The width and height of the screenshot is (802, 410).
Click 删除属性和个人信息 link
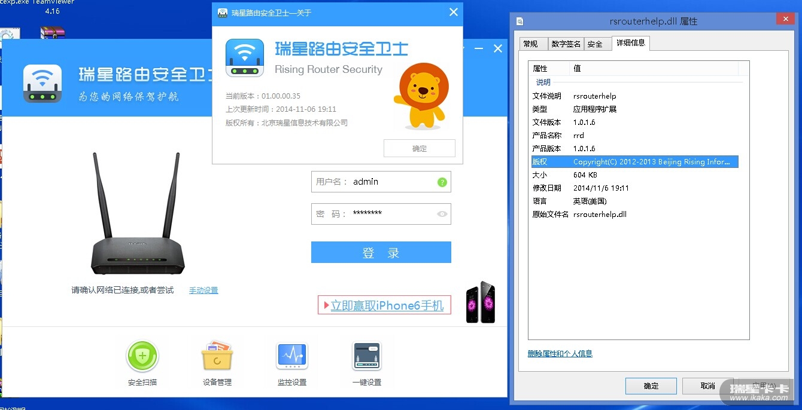point(560,354)
